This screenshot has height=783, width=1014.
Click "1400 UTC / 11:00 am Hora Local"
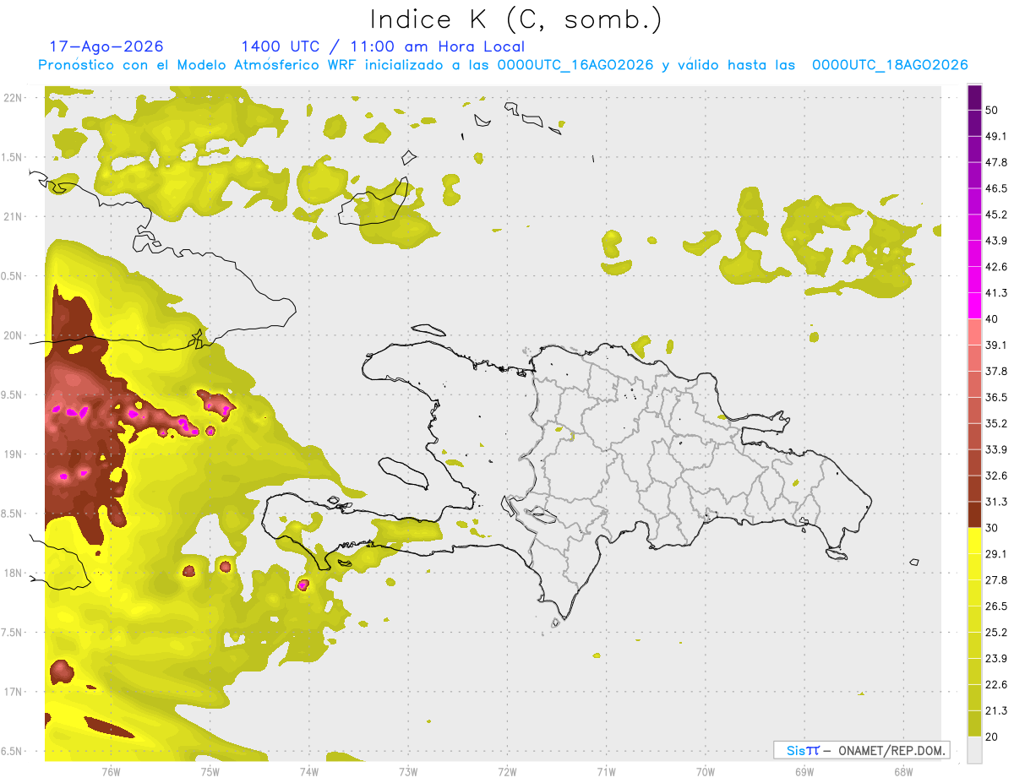tap(383, 46)
